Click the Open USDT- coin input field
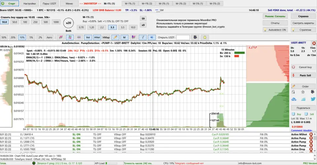The width and height of the screenshot is (317, 165). pos(183,37)
